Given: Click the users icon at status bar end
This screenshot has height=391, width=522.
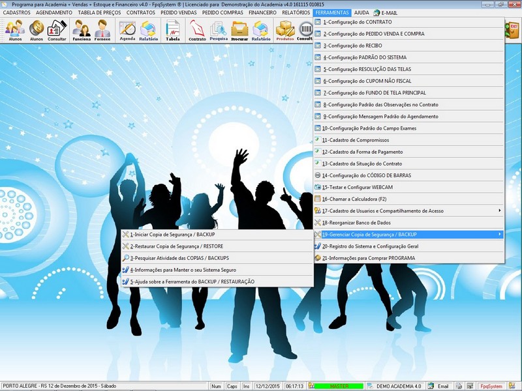Looking at the screenshot, I should (512, 386).
